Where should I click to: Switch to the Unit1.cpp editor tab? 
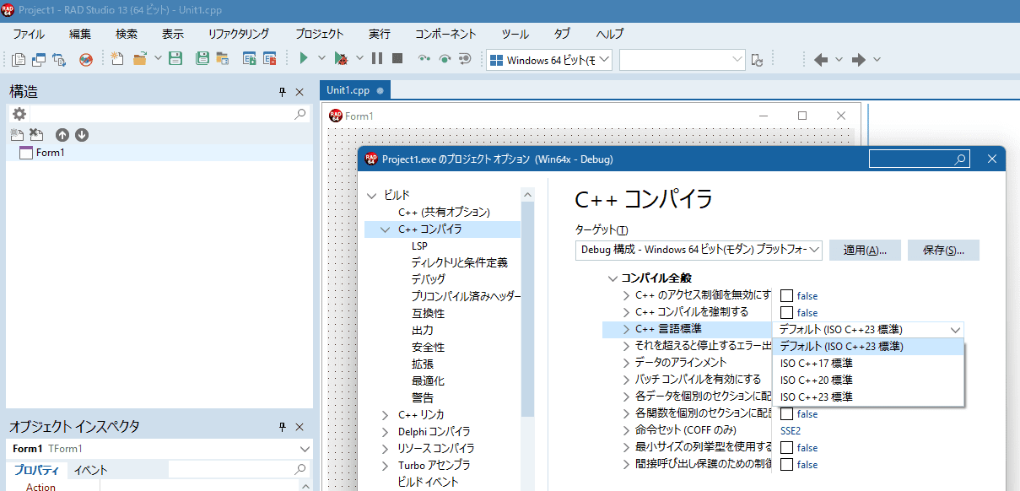click(x=355, y=90)
